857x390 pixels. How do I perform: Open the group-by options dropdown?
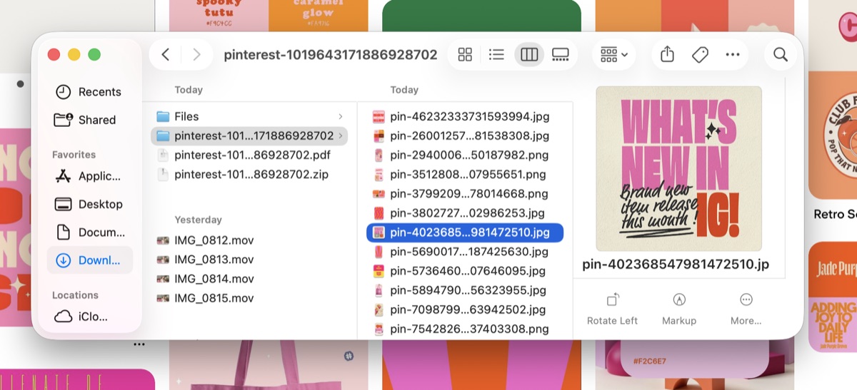tap(614, 55)
